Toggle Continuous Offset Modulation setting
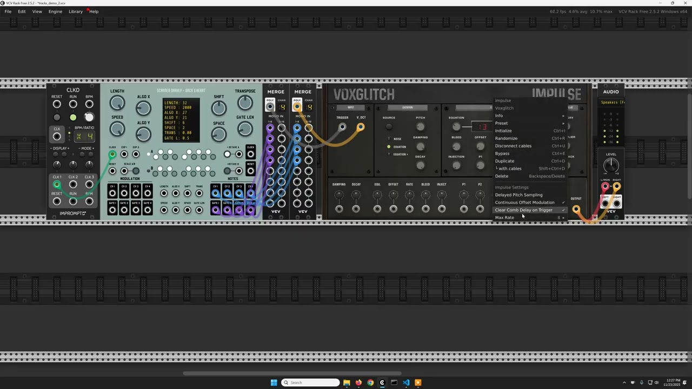The height and width of the screenshot is (389, 692). tap(530, 203)
